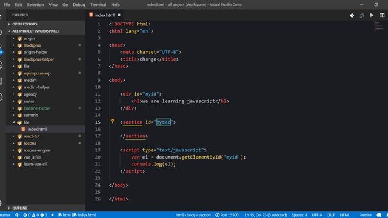Collapse the open file folder above index.html
Viewport: 388px width, 218px height.
[46, 122]
